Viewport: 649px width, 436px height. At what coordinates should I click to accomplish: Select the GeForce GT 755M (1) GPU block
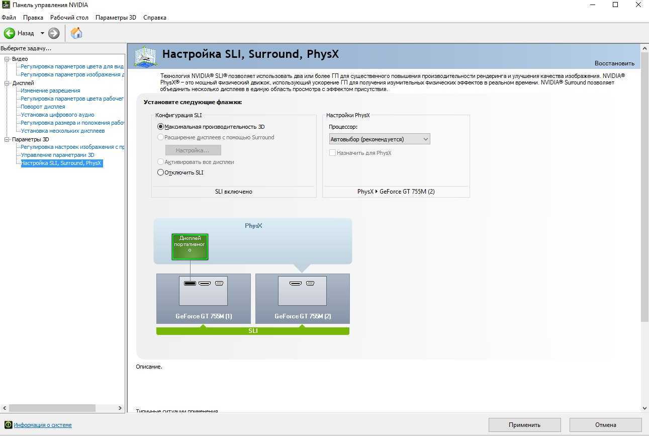203,298
